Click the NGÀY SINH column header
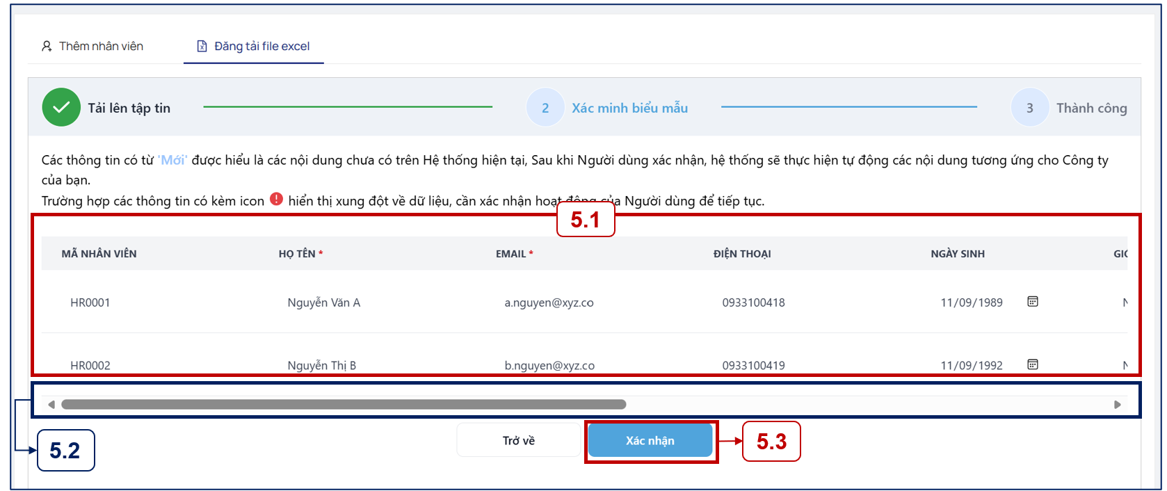Image resolution: width=1167 pixels, height=491 pixels. click(x=958, y=254)
